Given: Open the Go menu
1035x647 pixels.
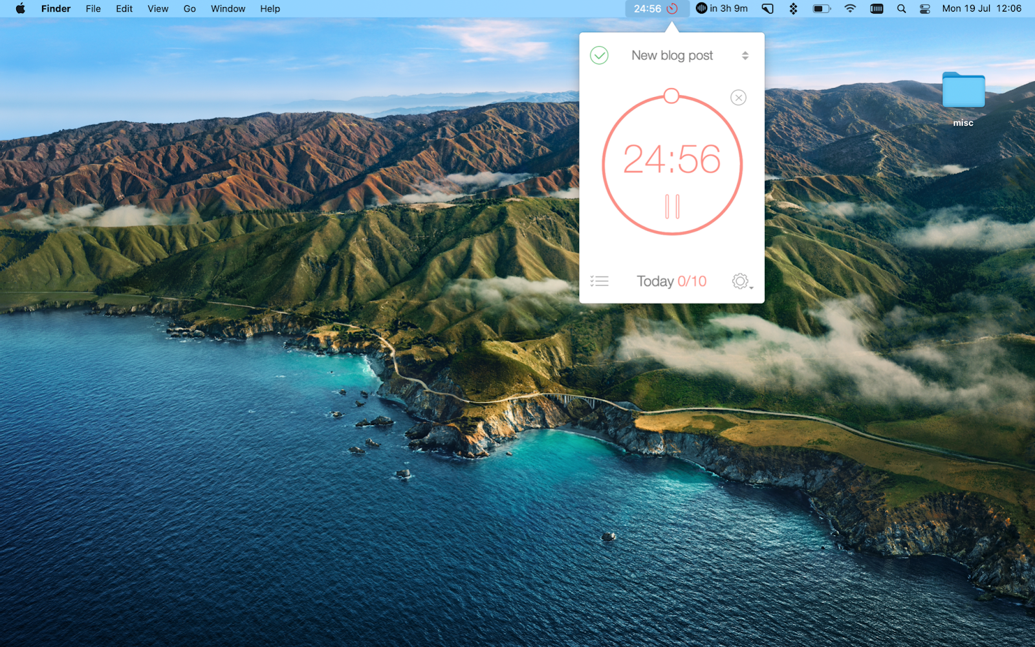Looking at the screenshot, I should tap(190, 9).
